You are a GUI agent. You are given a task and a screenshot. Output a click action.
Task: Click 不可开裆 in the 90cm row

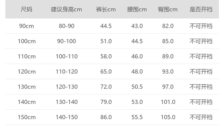pyautogui.click(x=201, y=26)
